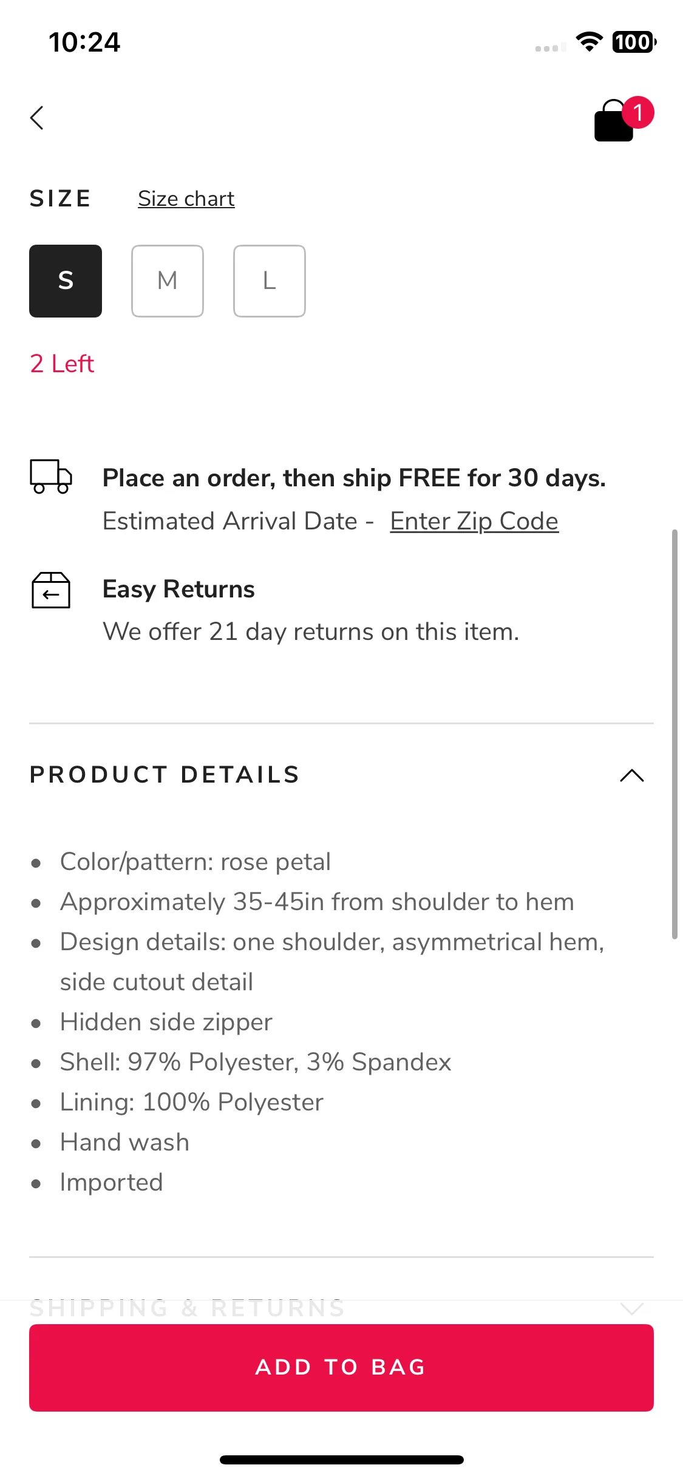Tap the delivery truck shipping icon
Screen dimensions: 683x1479
(51, 477)
